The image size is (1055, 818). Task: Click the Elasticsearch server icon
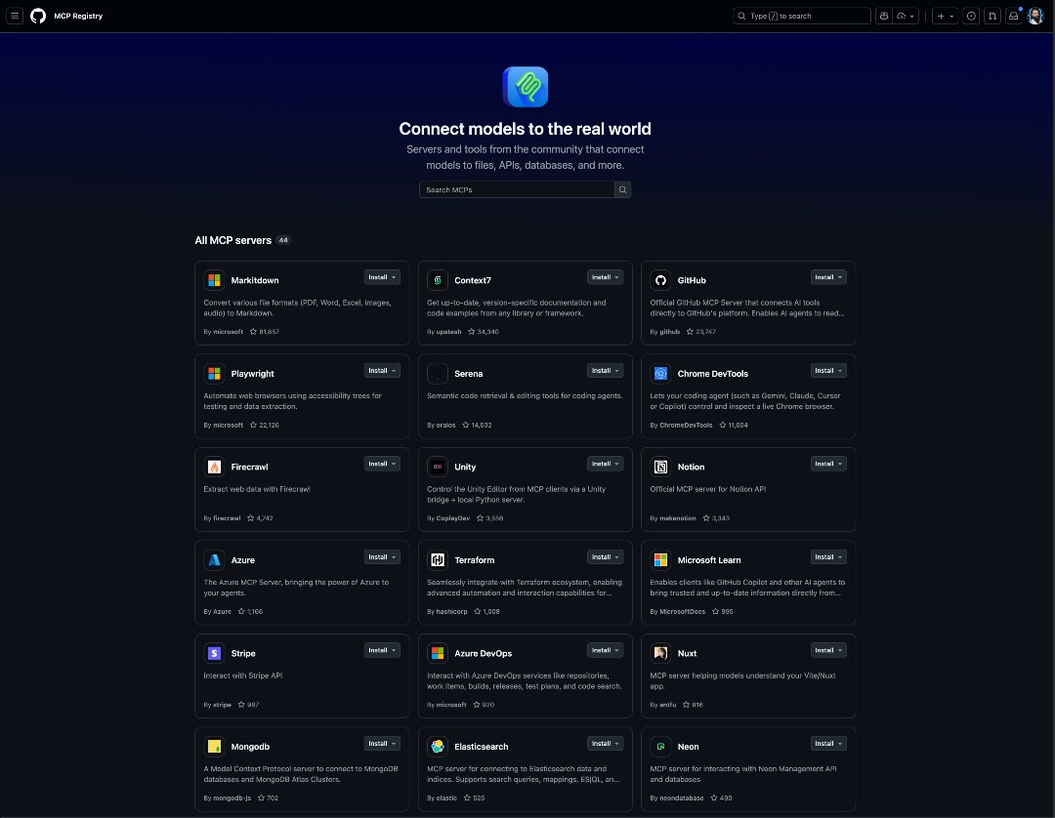(x=438, y=746)
